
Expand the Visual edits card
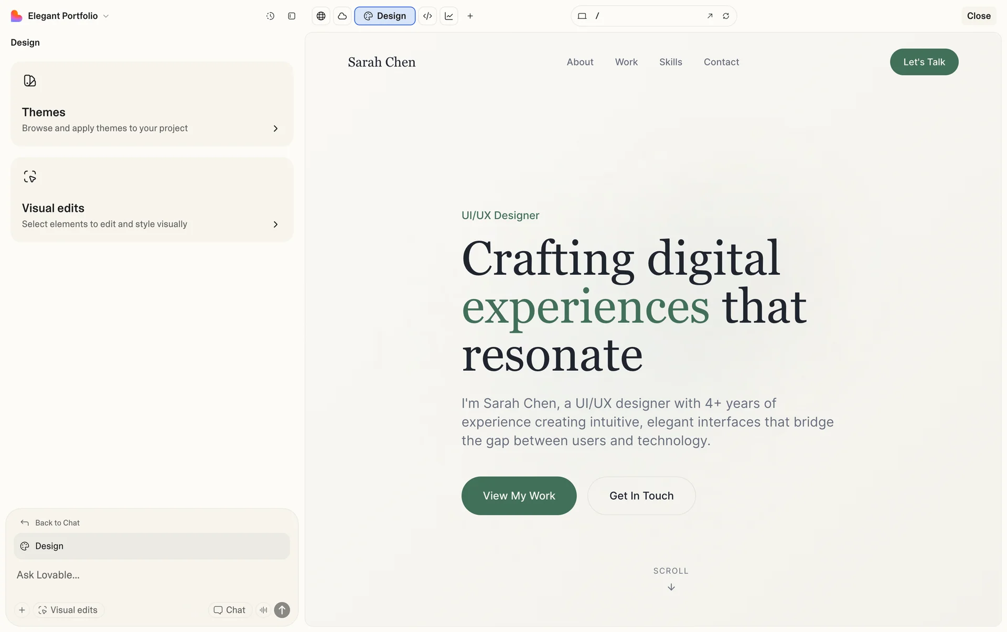(152, 200)
